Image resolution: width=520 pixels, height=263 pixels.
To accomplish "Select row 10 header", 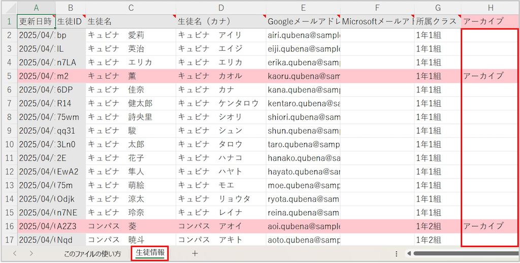I will coord(9,144).
